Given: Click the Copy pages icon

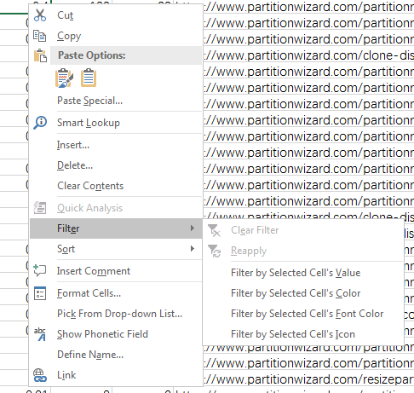Looking at the screenshot, I should tap(39, 36).
